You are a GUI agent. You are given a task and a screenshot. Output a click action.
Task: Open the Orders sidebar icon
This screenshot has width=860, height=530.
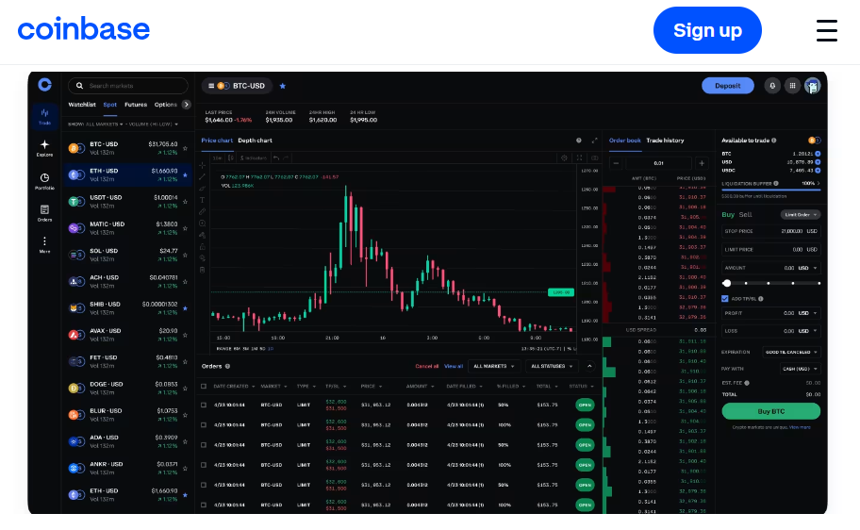pyautogui.click(x=44, y=212)
